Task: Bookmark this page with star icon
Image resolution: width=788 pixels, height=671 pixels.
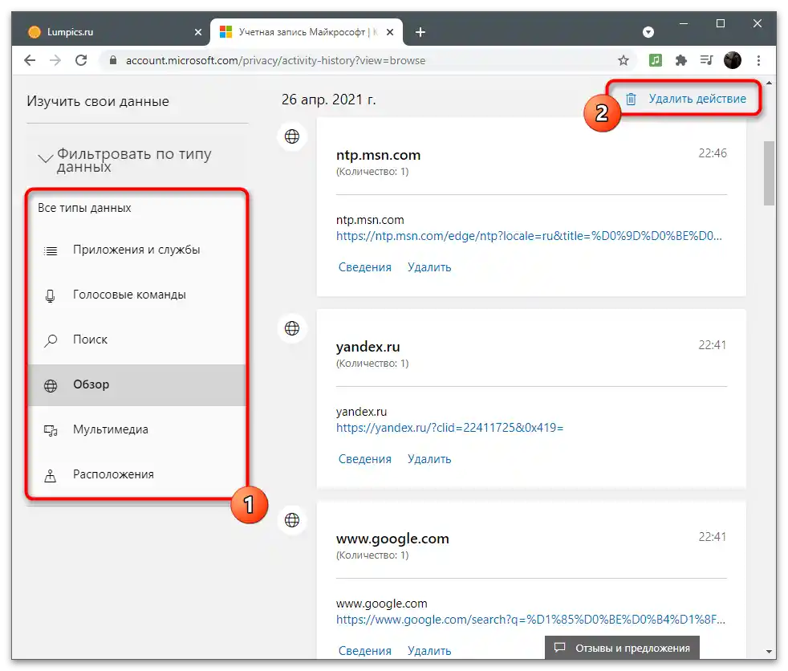Action: tap(623, 60)
